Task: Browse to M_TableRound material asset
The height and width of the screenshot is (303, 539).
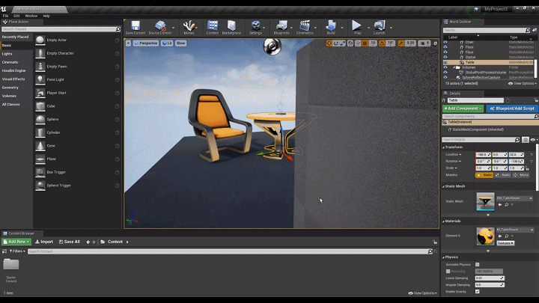Action: click(x=506, y=236)
